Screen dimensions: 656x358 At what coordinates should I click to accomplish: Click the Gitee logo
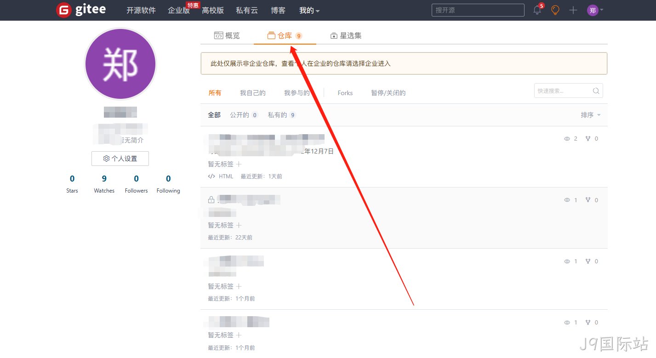tap(81, 10)
